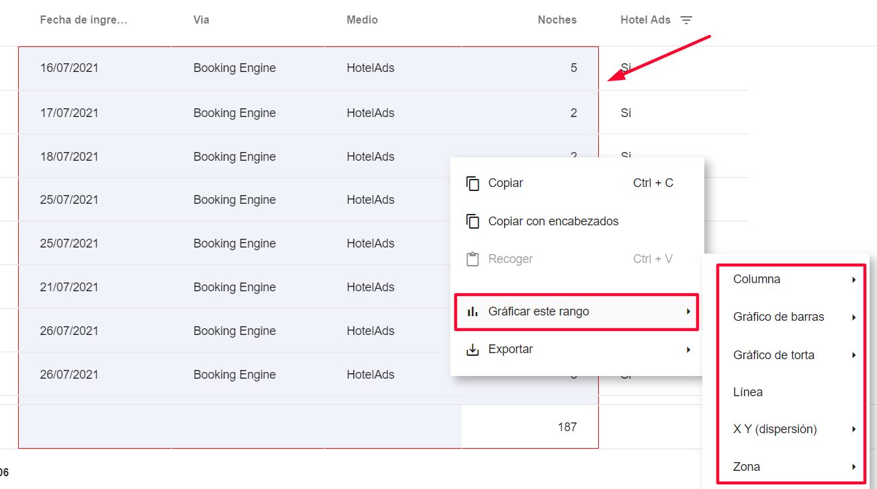This screenshot has width=877, height=489.
Task: Click the filter icon beside Hotel Ads
Action: 686,20
